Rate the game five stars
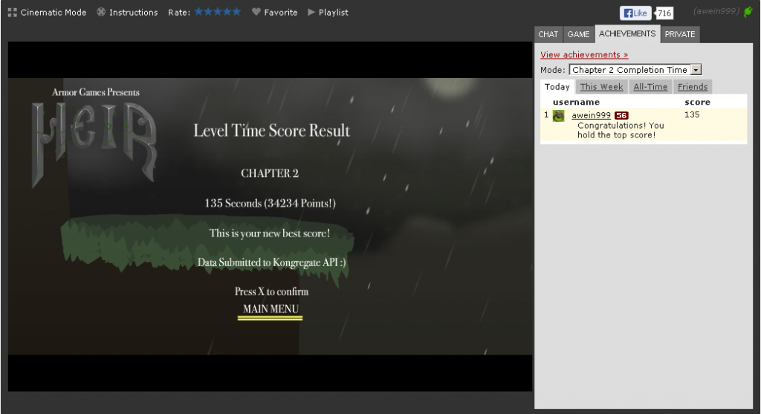Image resolution: width=761 pixels, height=414 pixels. click(x=236, y=12)
